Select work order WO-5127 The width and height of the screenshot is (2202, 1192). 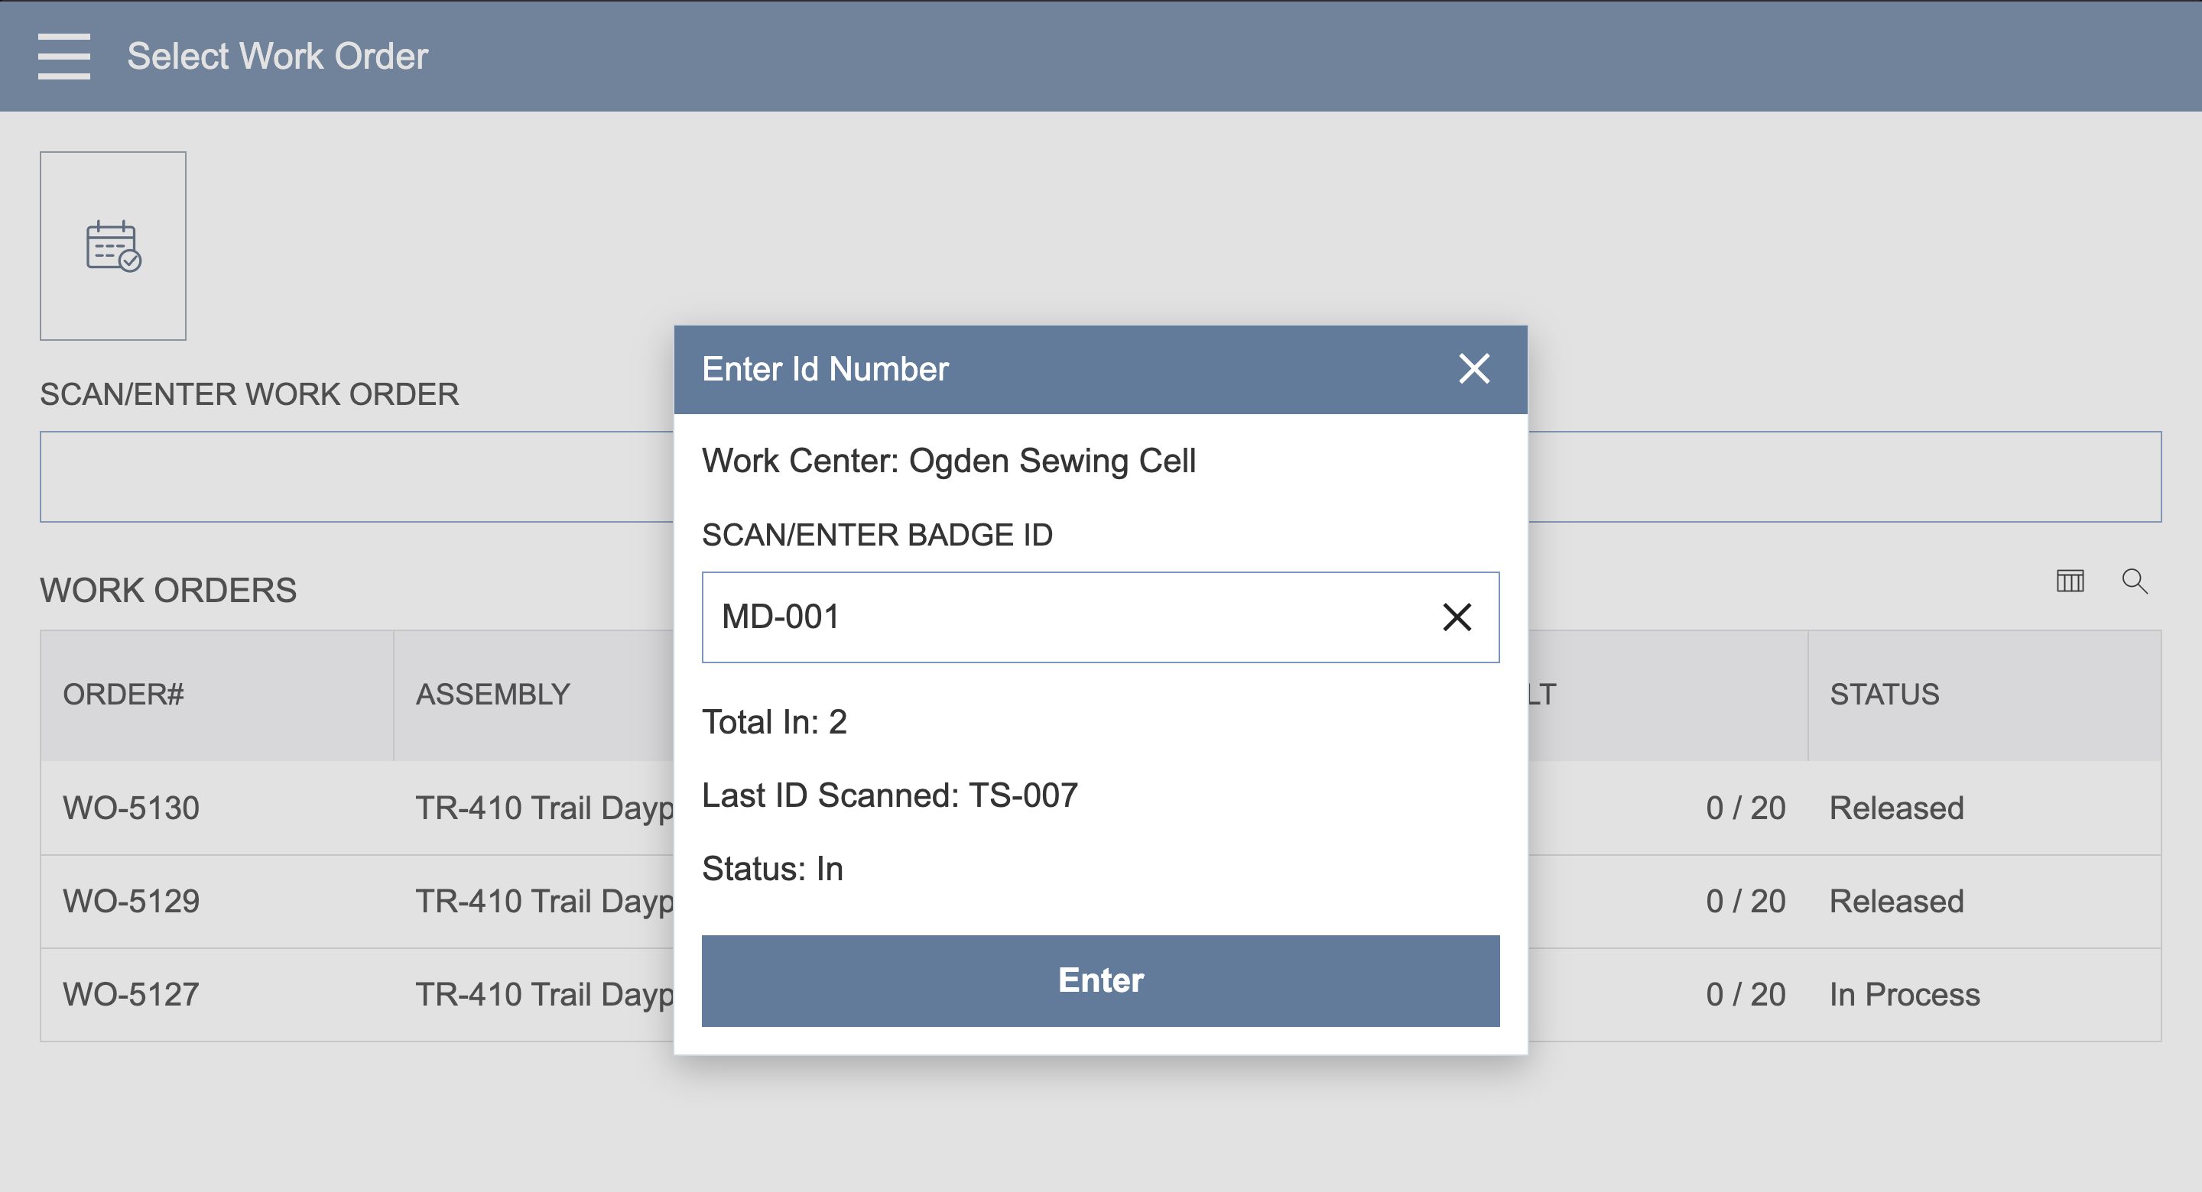click(x=131, y=994)
